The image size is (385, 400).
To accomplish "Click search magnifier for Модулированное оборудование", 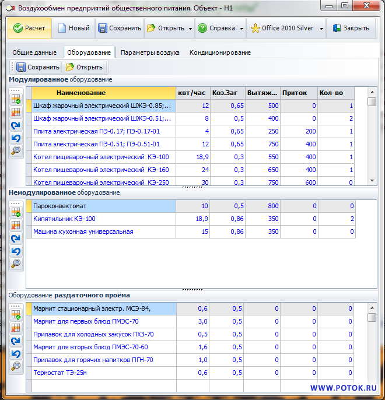I will tap(16, 150).
